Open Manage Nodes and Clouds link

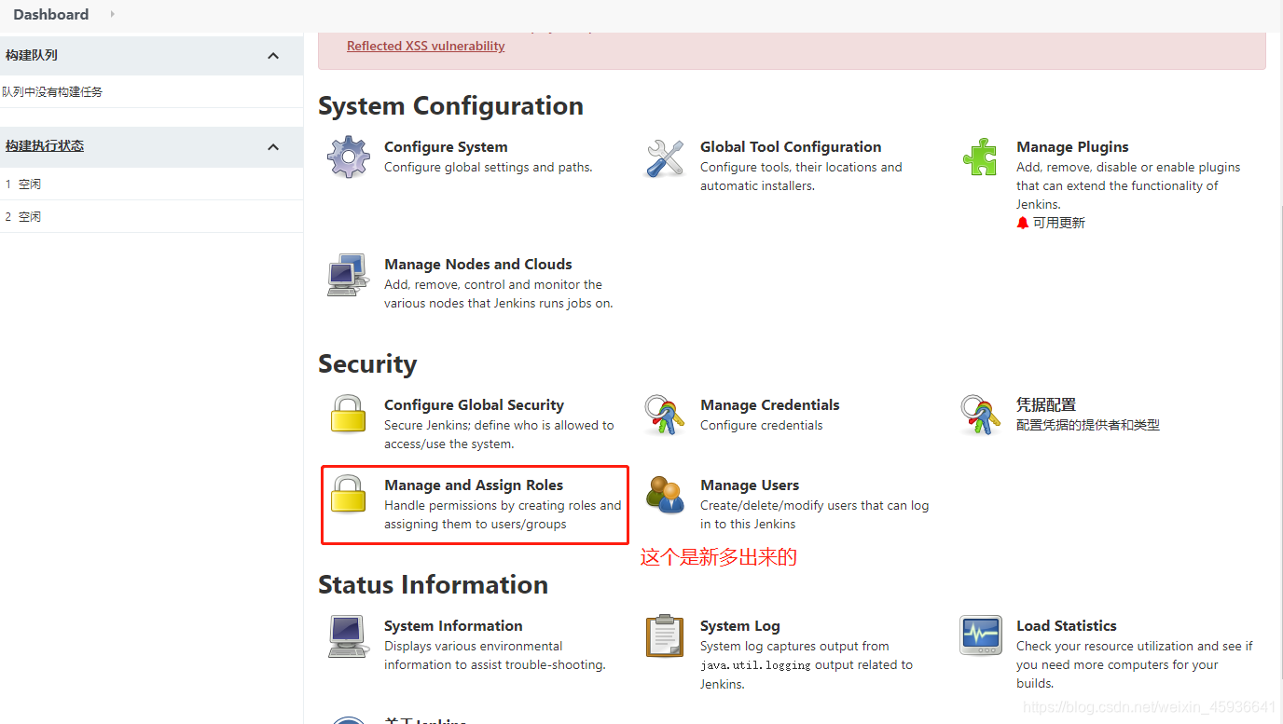[x=478, y=264]
